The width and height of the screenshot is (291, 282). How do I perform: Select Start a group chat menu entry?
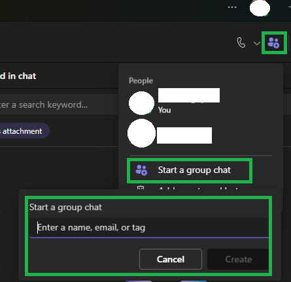tap(189, 170)
